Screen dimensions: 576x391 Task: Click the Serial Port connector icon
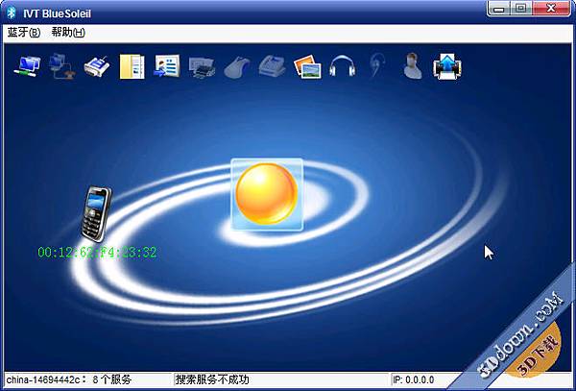point(97,66)
